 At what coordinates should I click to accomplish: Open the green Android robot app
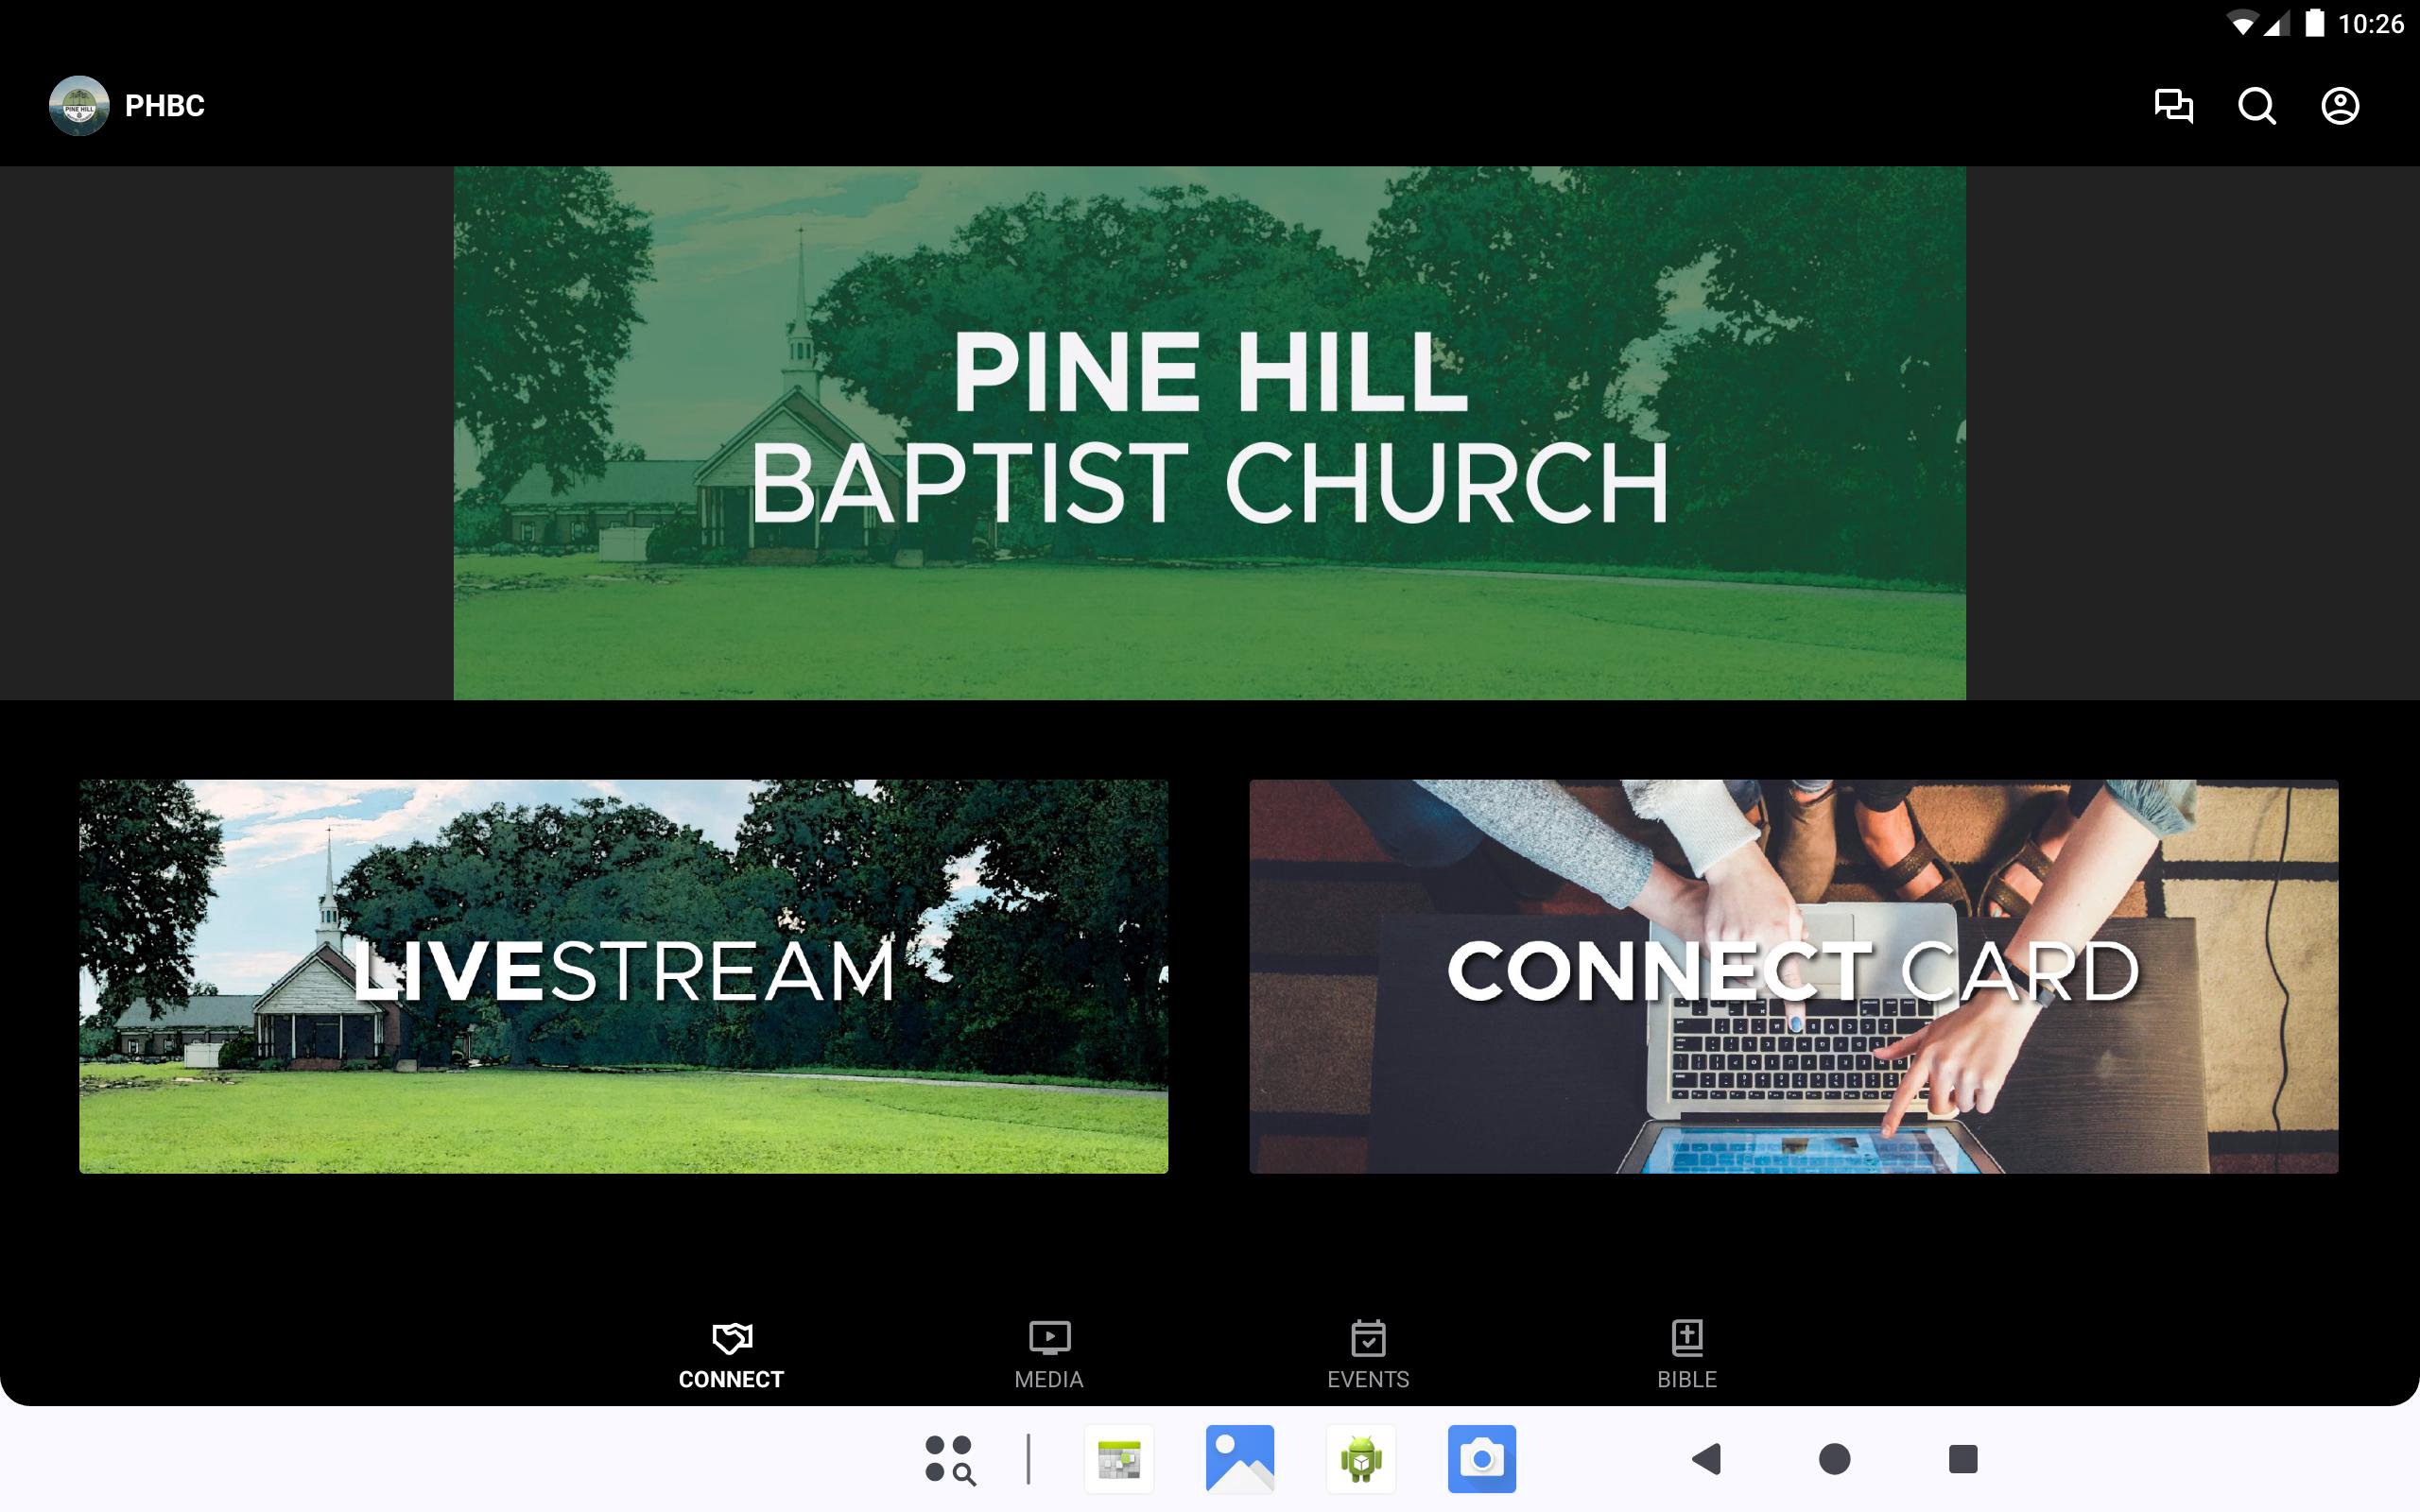(1361, 1459)
